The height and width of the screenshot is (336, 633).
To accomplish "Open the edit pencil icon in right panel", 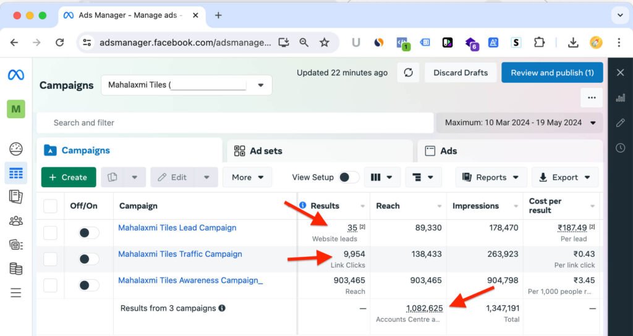I will click(621, 123).
